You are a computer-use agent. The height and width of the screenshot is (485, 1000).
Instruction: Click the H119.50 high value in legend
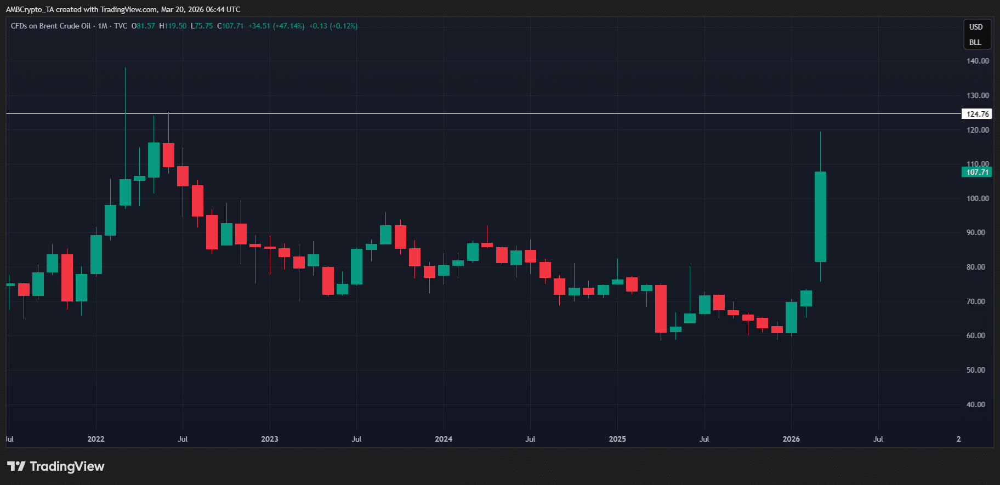click(x=173, y=26)
